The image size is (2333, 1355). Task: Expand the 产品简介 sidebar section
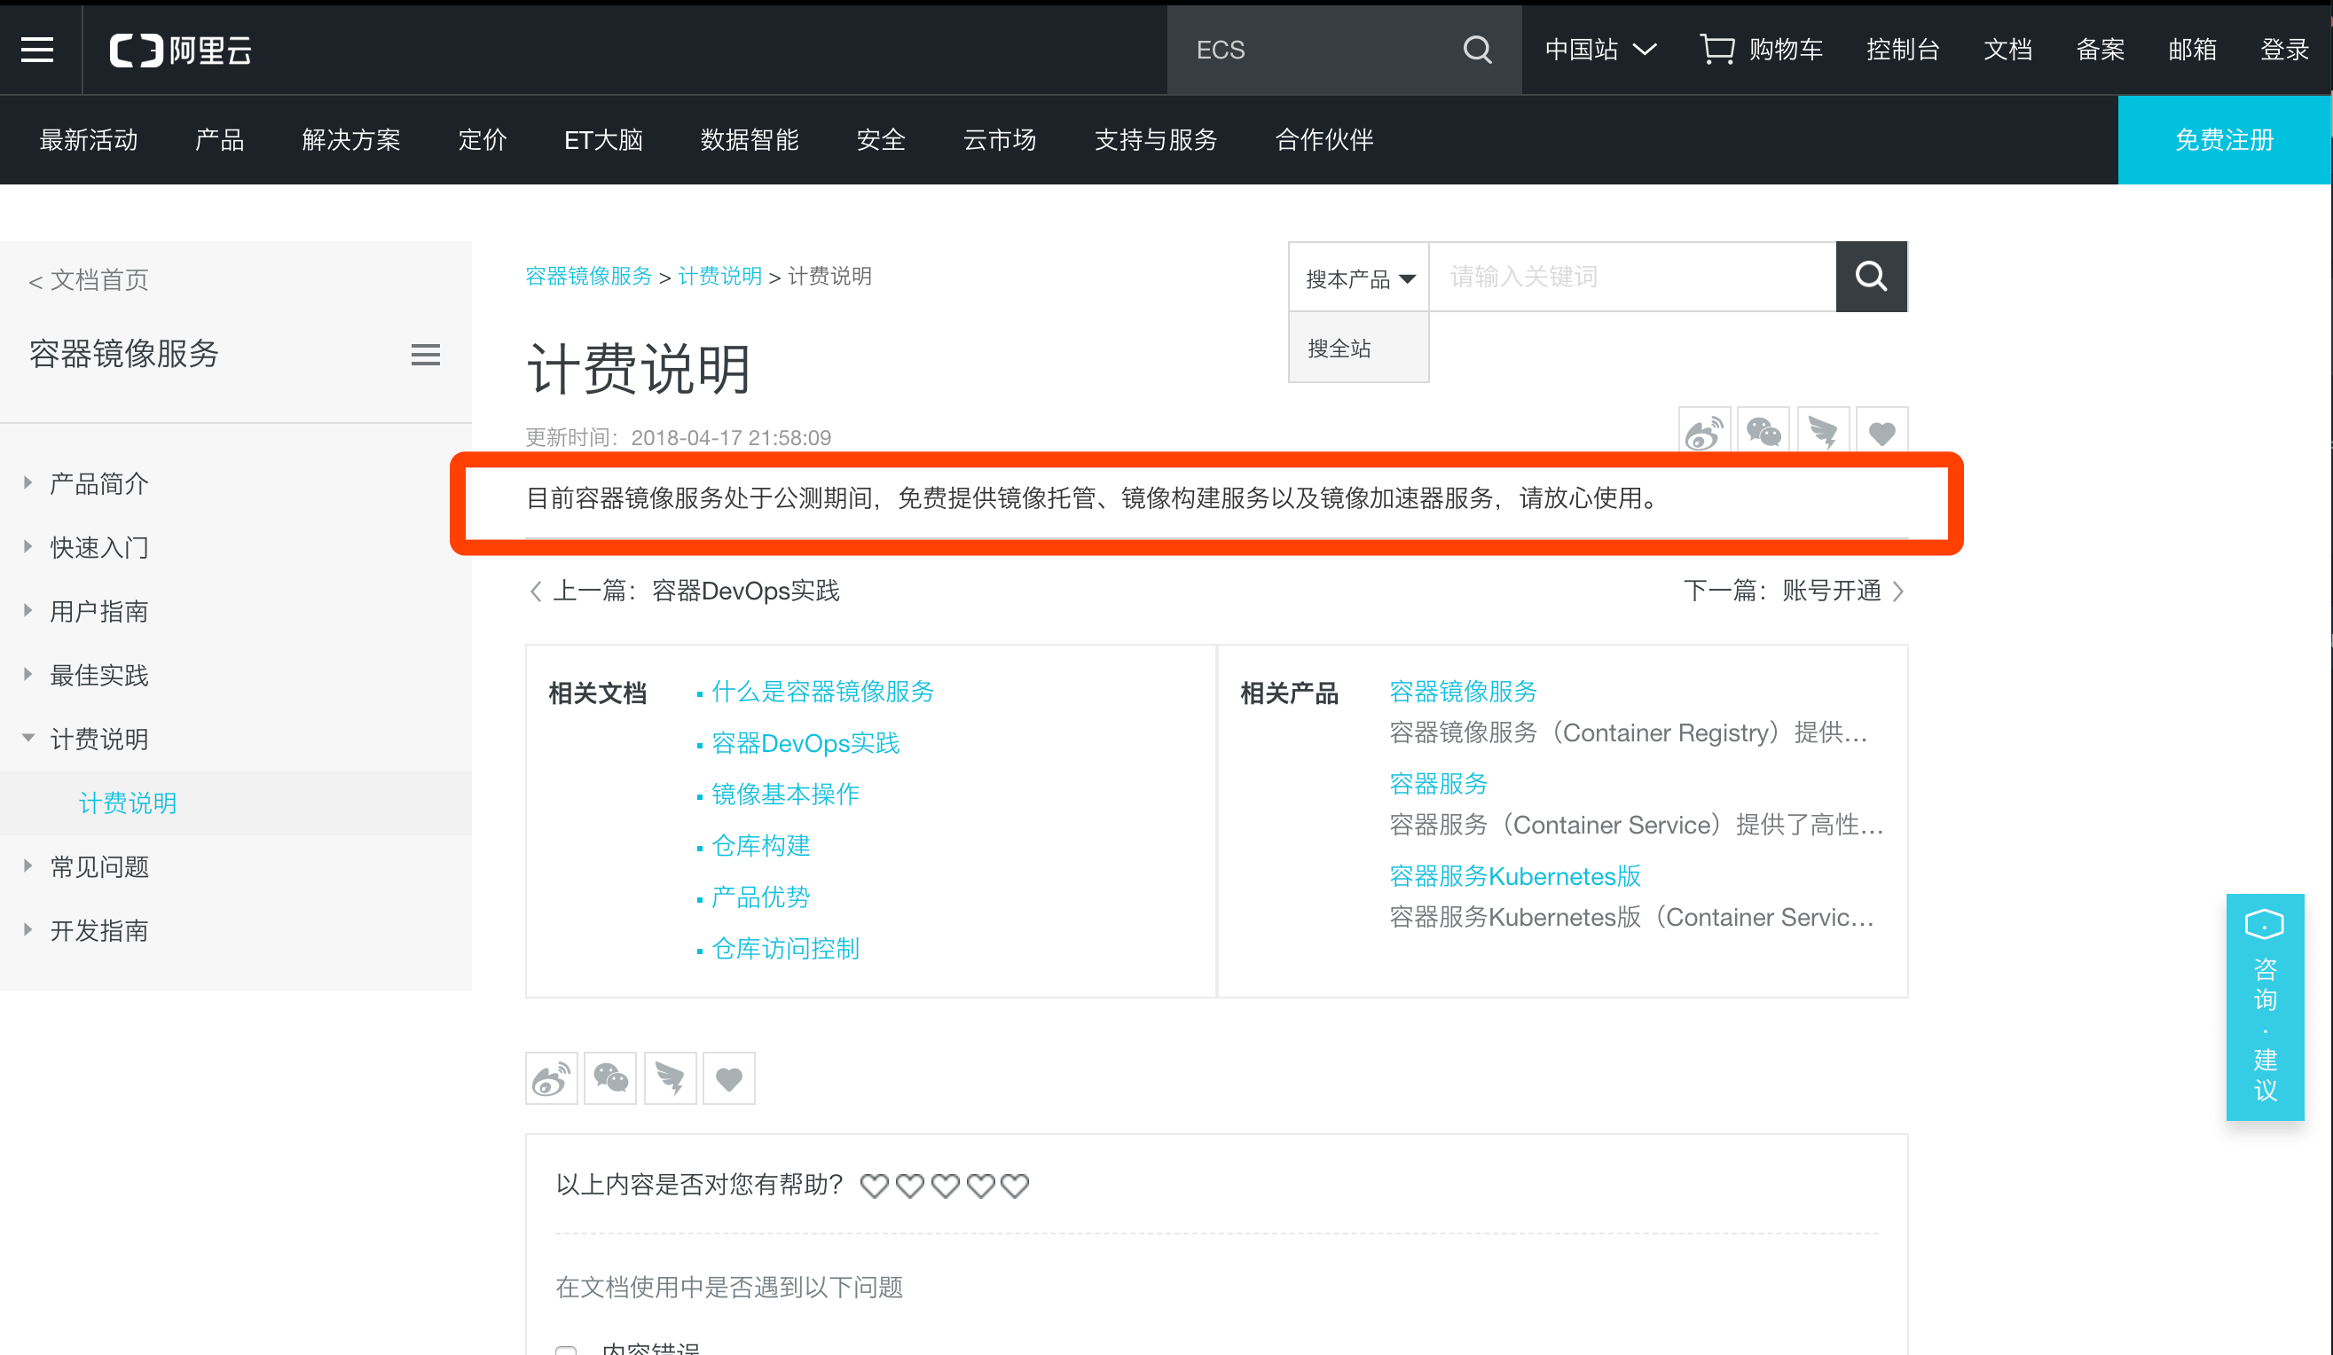point(98,483)
